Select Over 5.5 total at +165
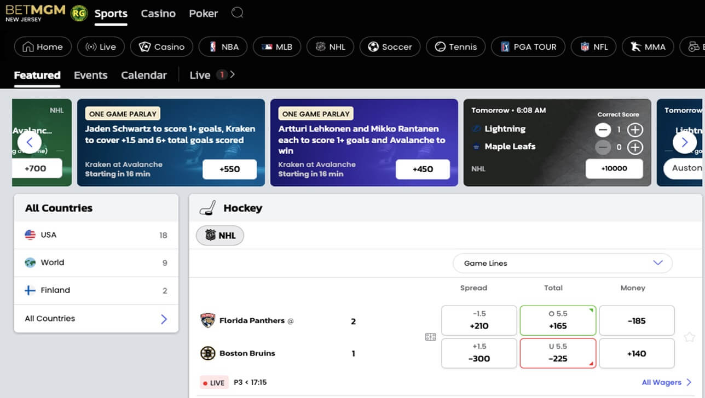705x398 pixels. (558, 320)
